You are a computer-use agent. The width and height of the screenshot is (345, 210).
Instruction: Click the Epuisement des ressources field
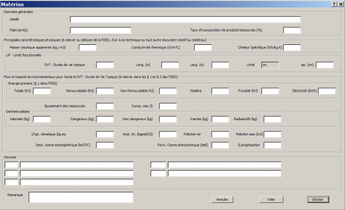(x=105, y=106)
